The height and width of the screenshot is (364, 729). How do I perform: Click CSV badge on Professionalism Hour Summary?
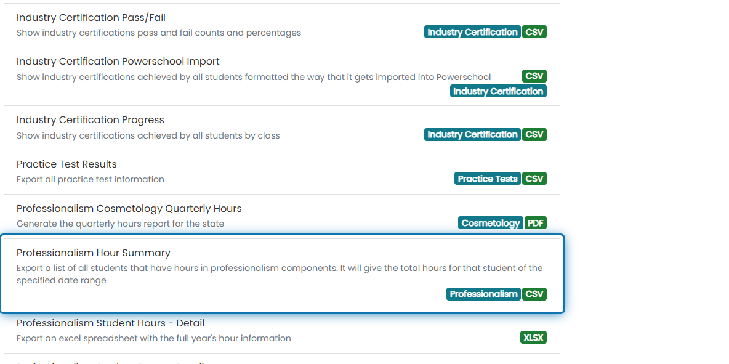(534, 294)
